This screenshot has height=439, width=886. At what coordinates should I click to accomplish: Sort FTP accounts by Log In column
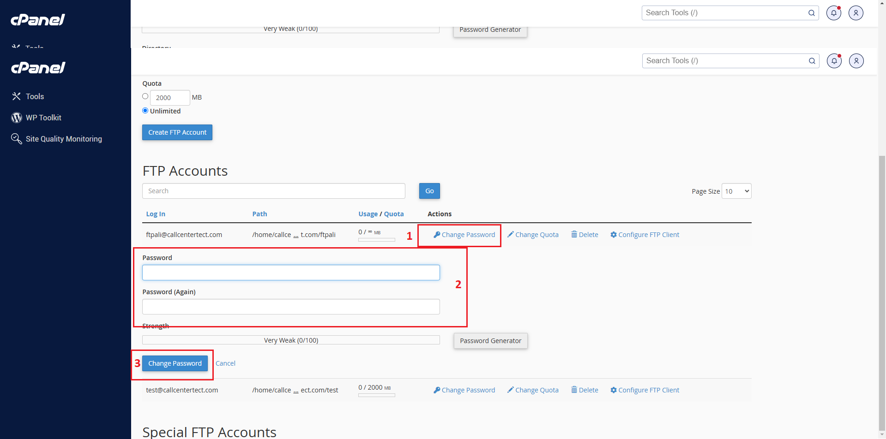pyautogui.click(x=156, y=214)
